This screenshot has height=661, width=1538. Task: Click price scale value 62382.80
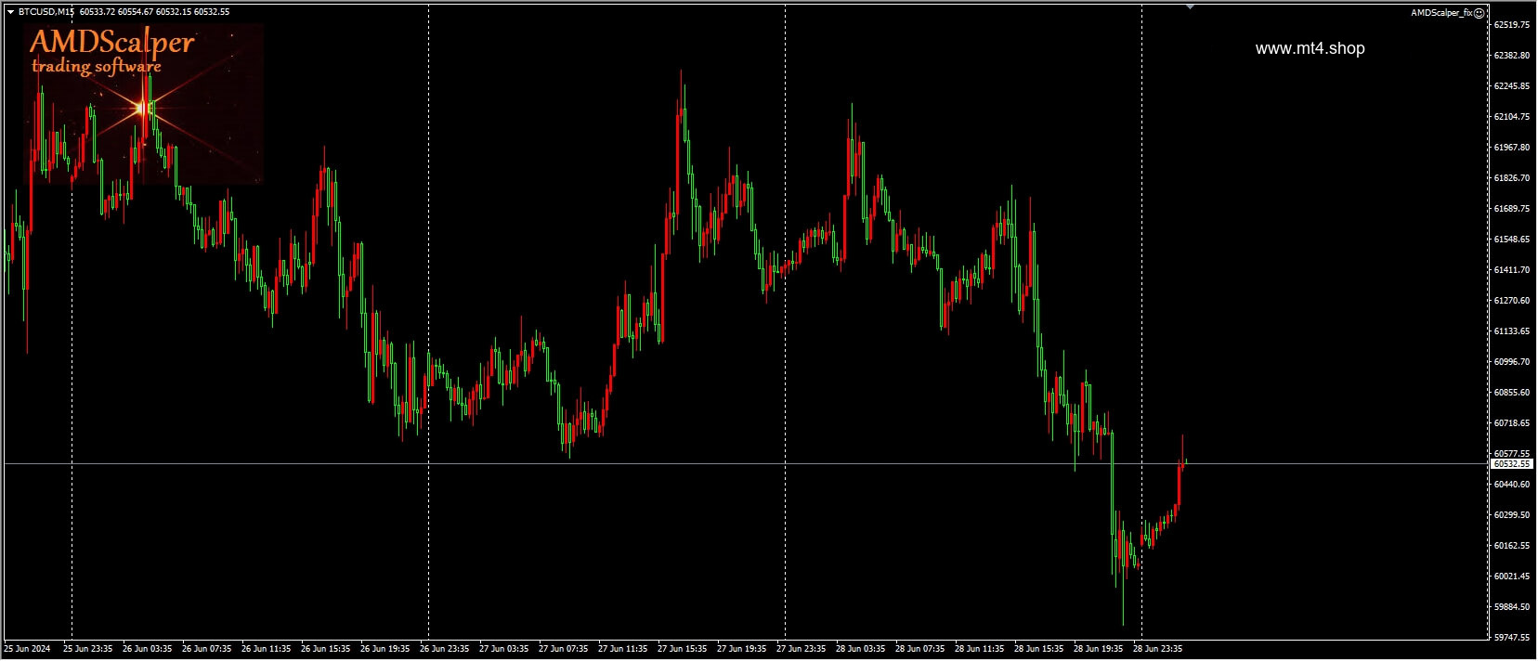pos(1511,56)
